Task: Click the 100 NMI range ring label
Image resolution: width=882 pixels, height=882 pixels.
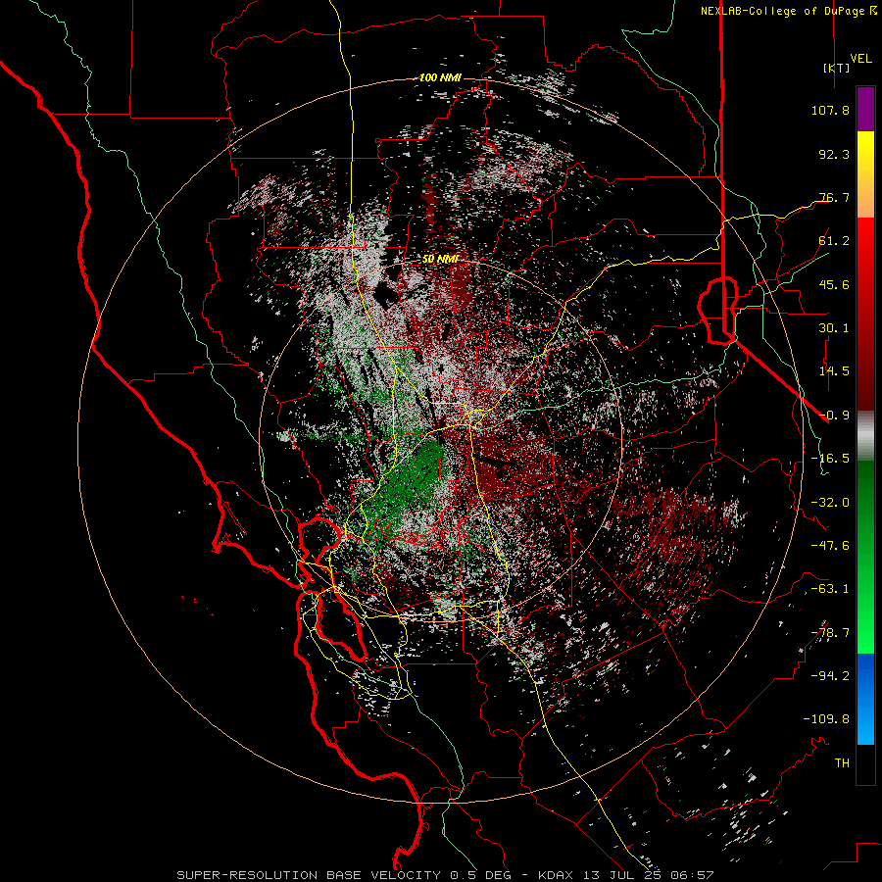Action: point(440,77)
